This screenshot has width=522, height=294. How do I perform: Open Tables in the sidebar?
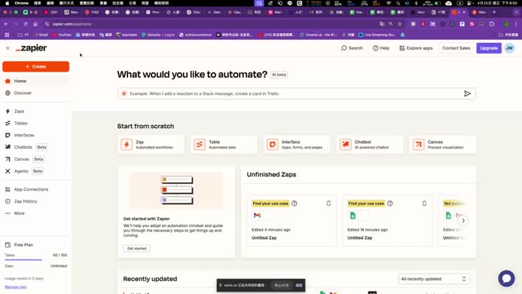tap(36, 124)
